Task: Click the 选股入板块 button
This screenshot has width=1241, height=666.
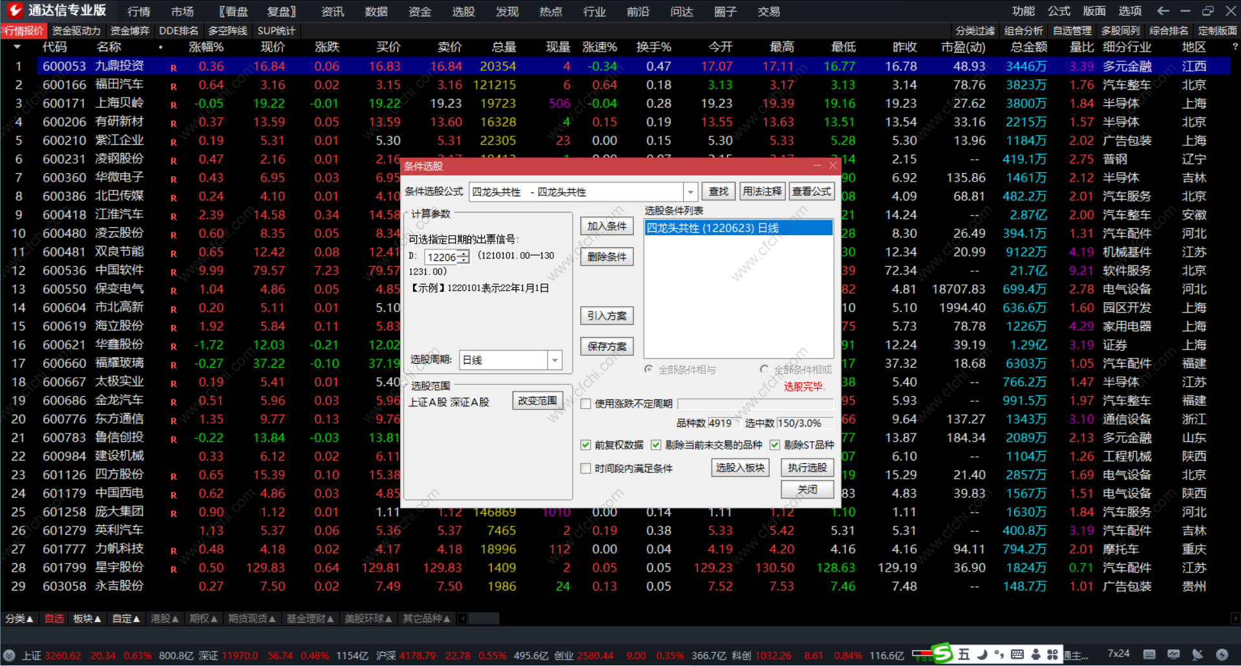Action: click(x=740, y=468)
